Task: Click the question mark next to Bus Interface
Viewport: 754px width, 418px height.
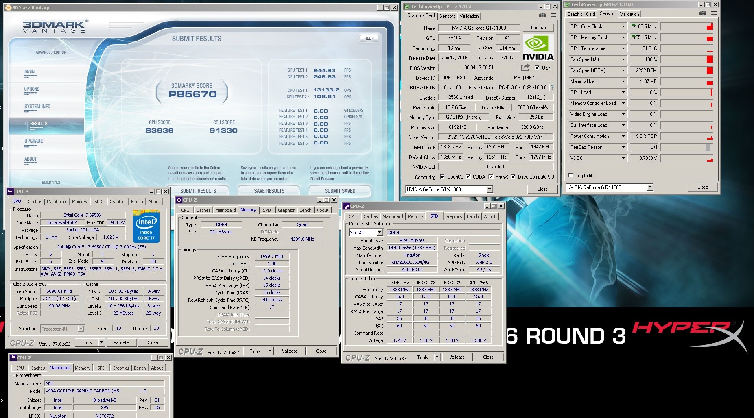Action: tap(552, 87)
